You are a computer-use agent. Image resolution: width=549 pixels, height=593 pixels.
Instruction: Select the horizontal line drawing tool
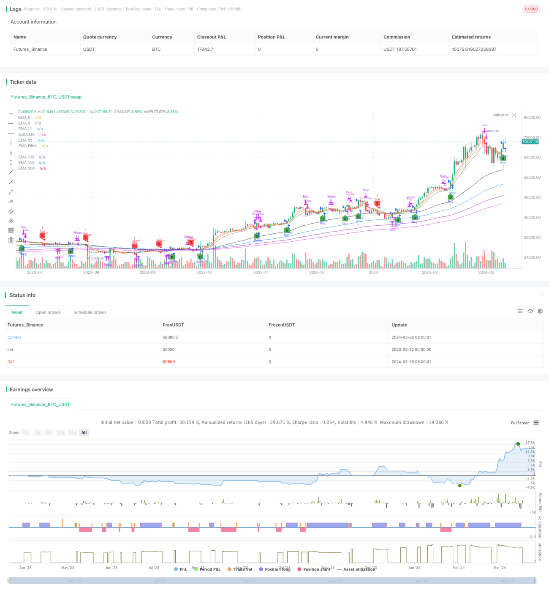click(11, 114)
